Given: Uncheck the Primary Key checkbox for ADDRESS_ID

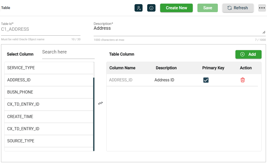Looking at the screenshot, I should [x=206, y=80].
